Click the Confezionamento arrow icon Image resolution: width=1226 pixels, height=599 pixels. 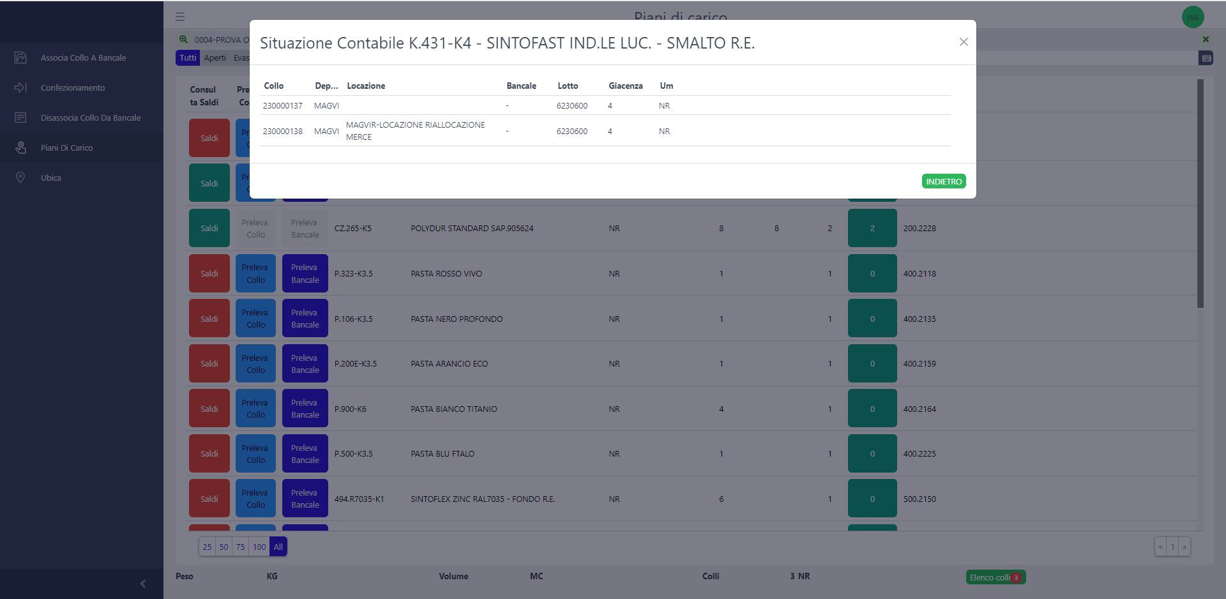[x=20, y=87]
